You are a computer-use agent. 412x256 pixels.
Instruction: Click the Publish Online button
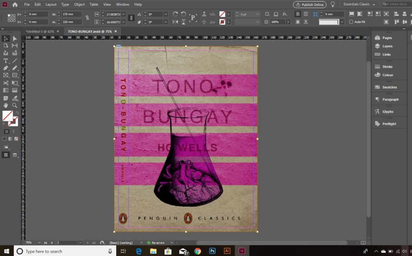tap(309, 4)
